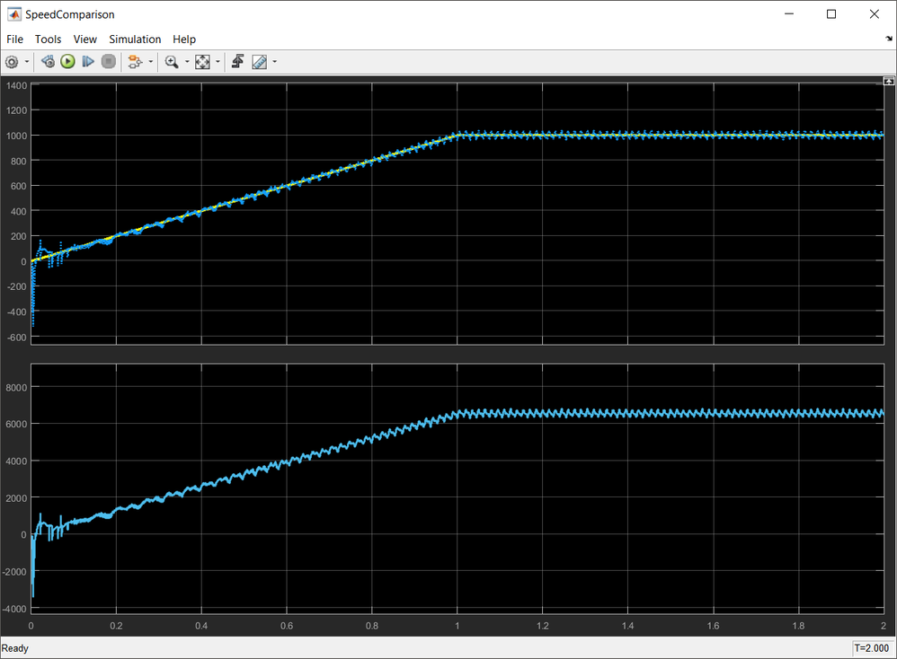Click the SpeedComparison window title text
Viewport: 897px width, 659px height.
tap(70, 14)
